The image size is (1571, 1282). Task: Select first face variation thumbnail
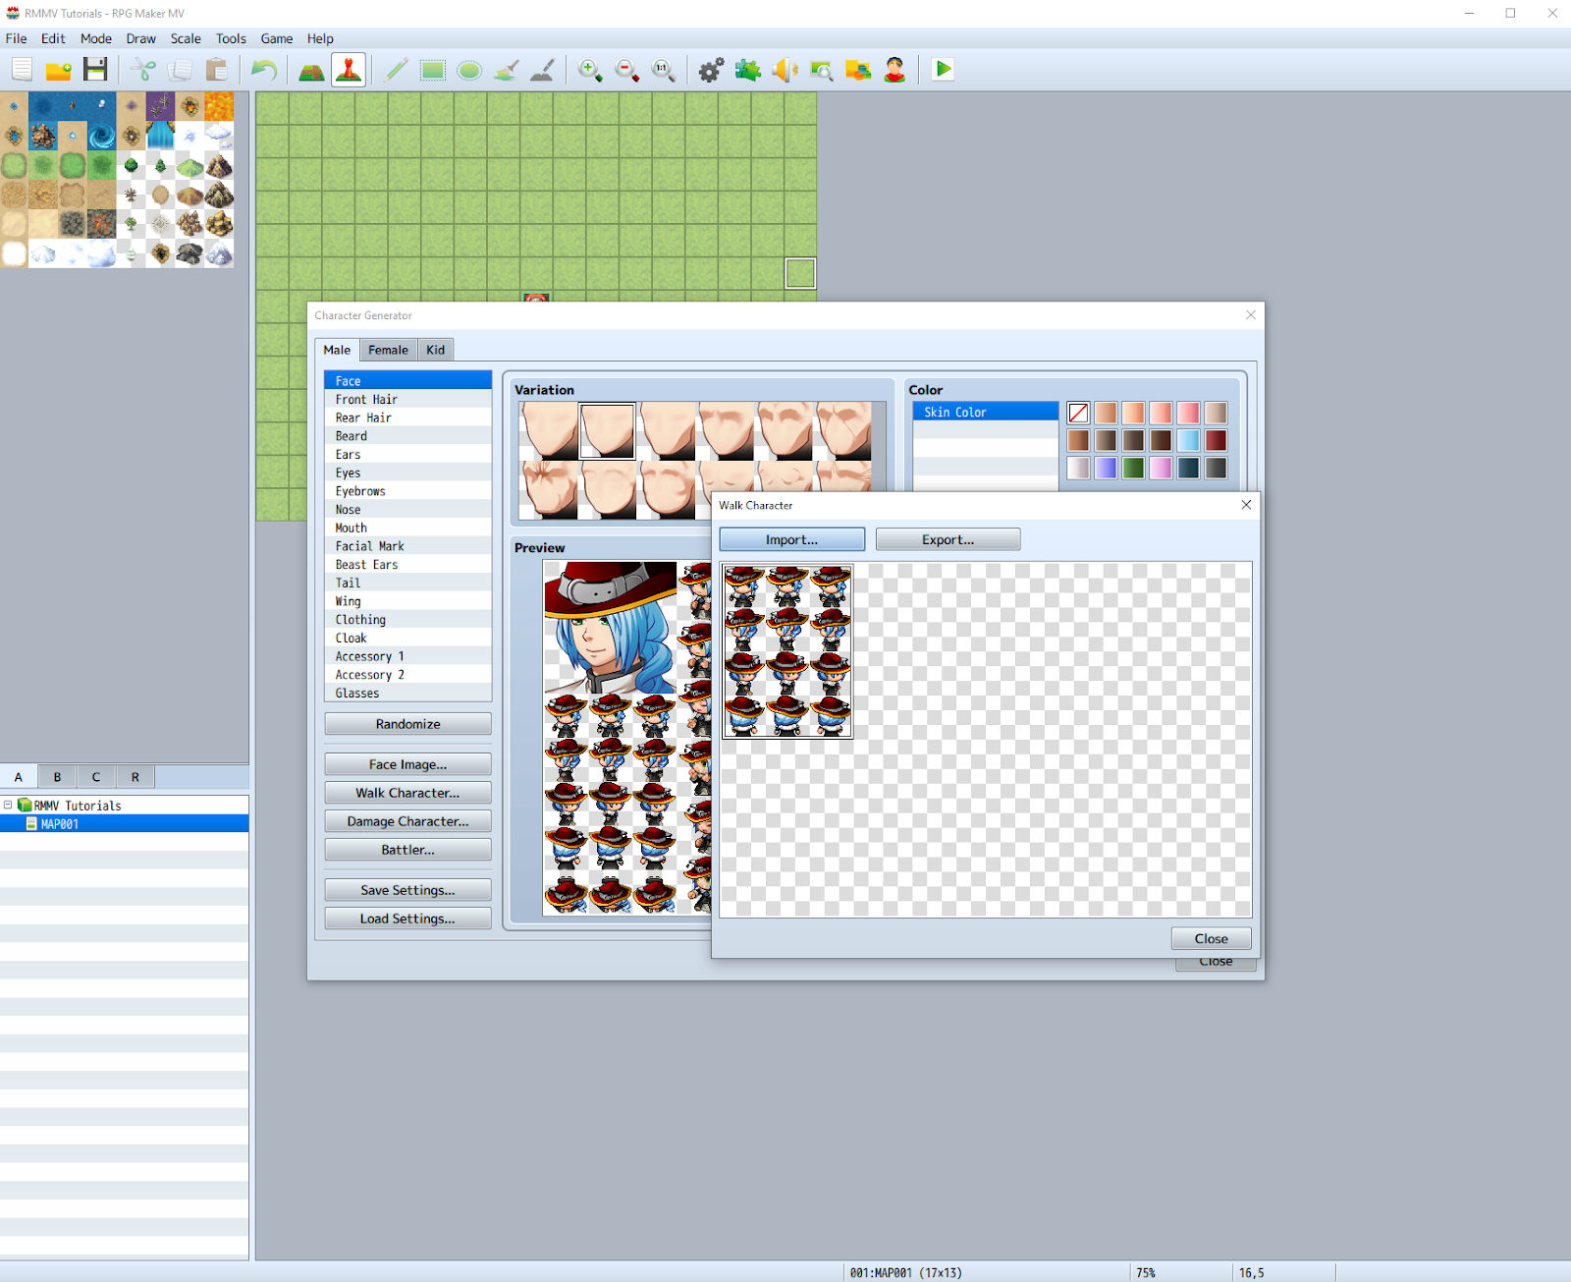click(549, 430)
